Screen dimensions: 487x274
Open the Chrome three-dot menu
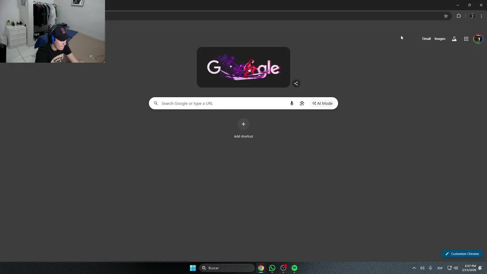(x=481, y=16)
